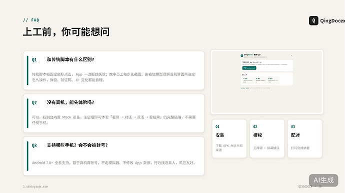Click the Q3 label

tap(34, 145)
